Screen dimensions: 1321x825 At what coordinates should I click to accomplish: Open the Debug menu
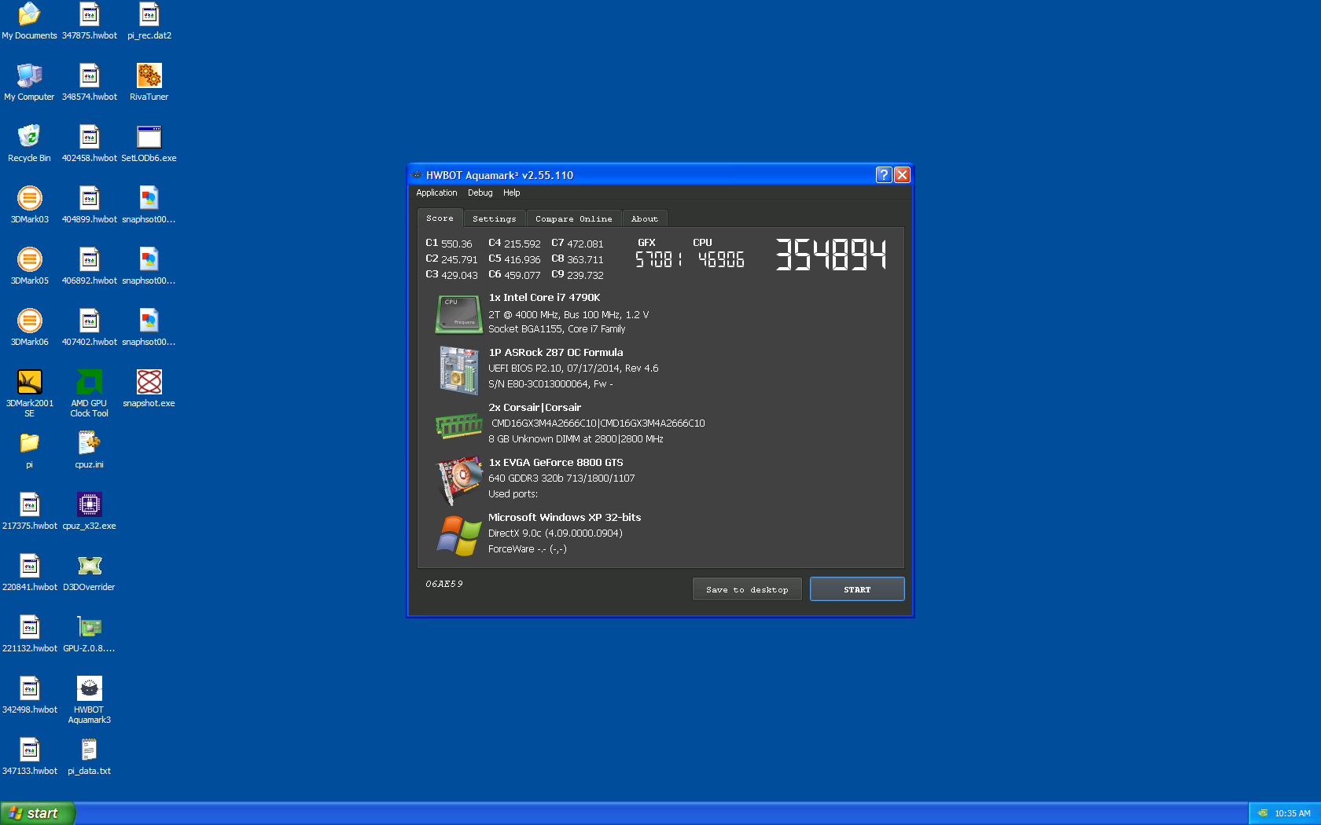[x=480, y=192]
